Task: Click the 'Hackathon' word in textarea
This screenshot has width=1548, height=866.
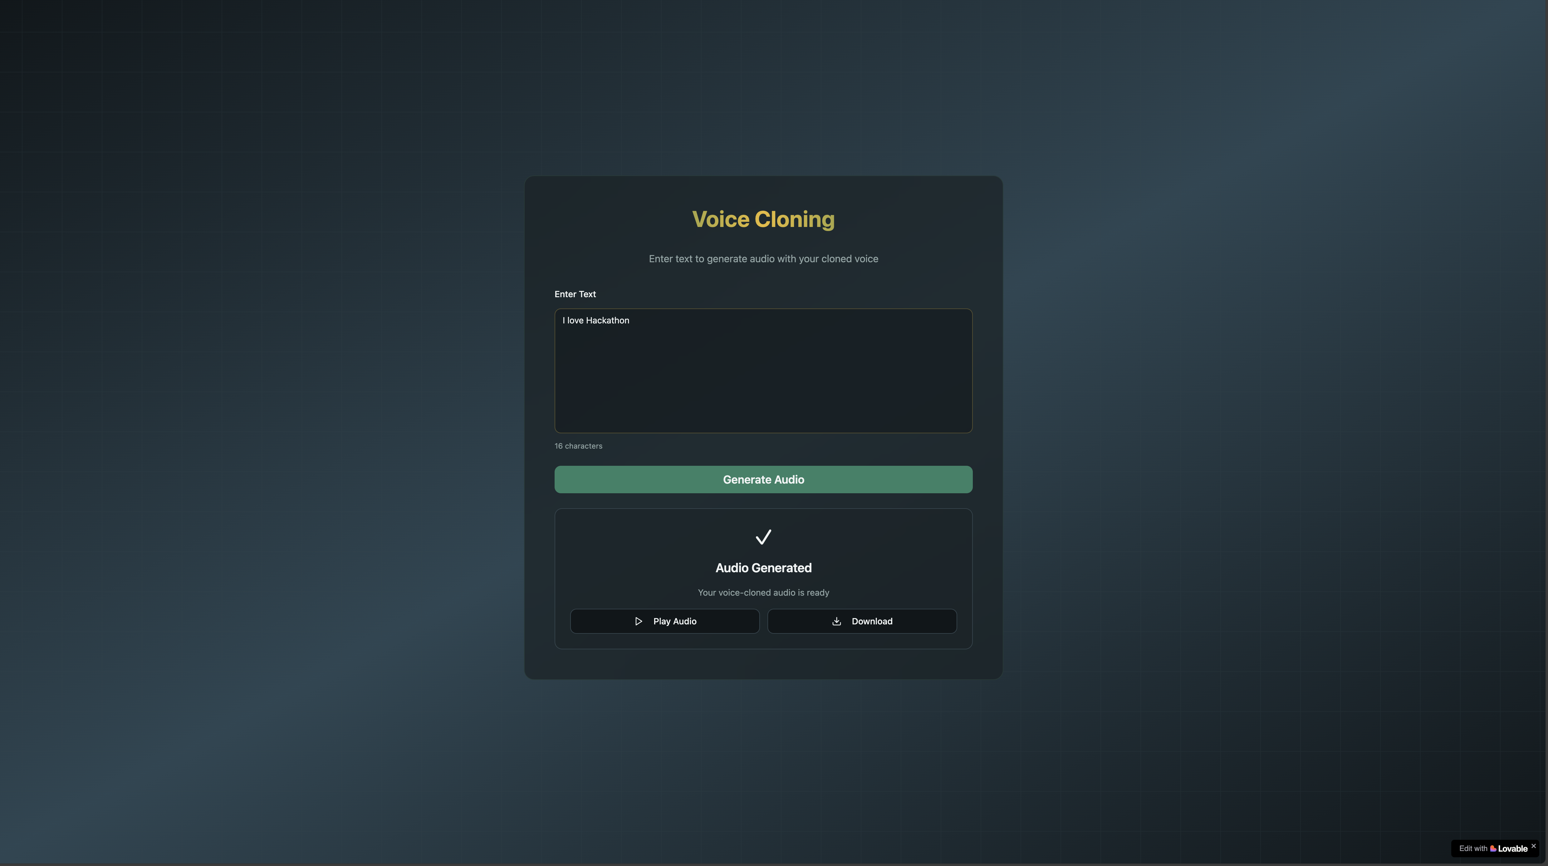Action: pyautogui.click(x=608, y=320)
